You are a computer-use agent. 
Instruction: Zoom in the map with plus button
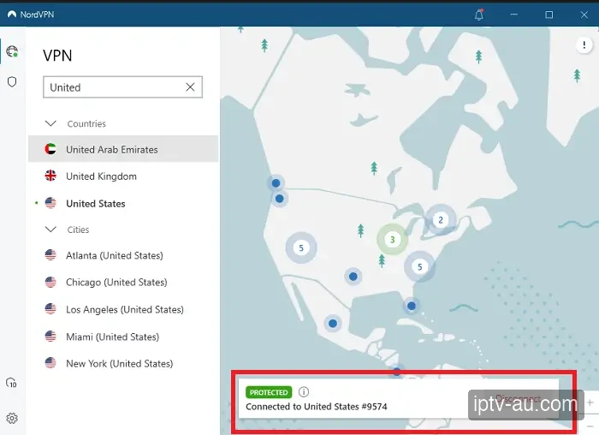click(x=590, y=402)
